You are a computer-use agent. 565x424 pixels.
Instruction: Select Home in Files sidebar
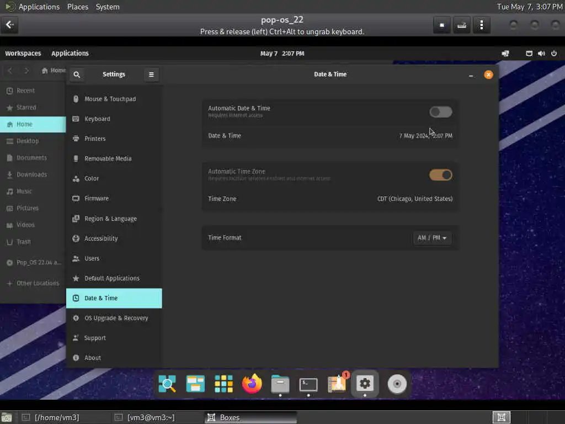[33, 124]
